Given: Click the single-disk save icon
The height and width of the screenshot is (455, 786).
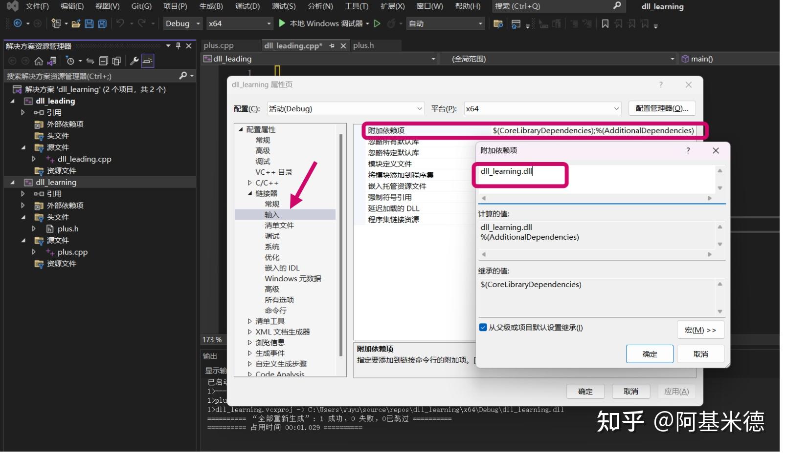Looking at the screenshot, I should (x=89, y=23).
